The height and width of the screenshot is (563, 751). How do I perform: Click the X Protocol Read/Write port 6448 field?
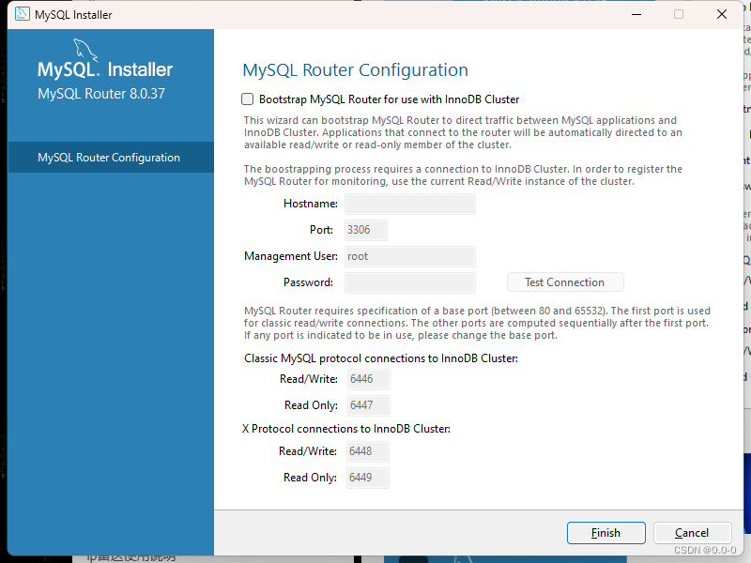367,451
